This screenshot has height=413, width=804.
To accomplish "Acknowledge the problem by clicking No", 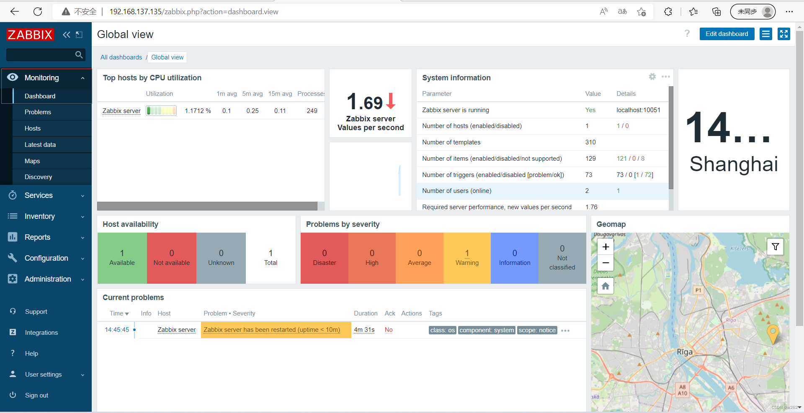I will (388, 330).
